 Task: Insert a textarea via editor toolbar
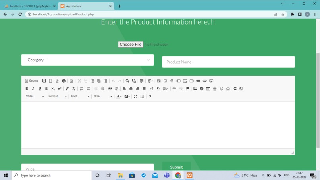185,81
